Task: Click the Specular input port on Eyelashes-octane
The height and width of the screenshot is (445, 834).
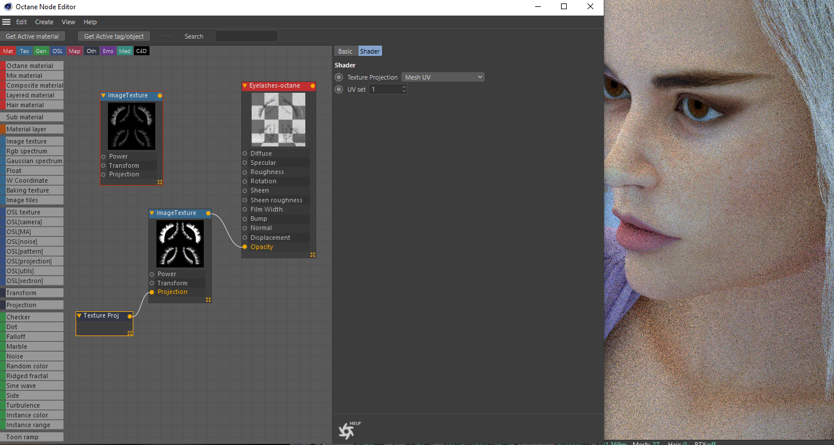Action: 245,163
